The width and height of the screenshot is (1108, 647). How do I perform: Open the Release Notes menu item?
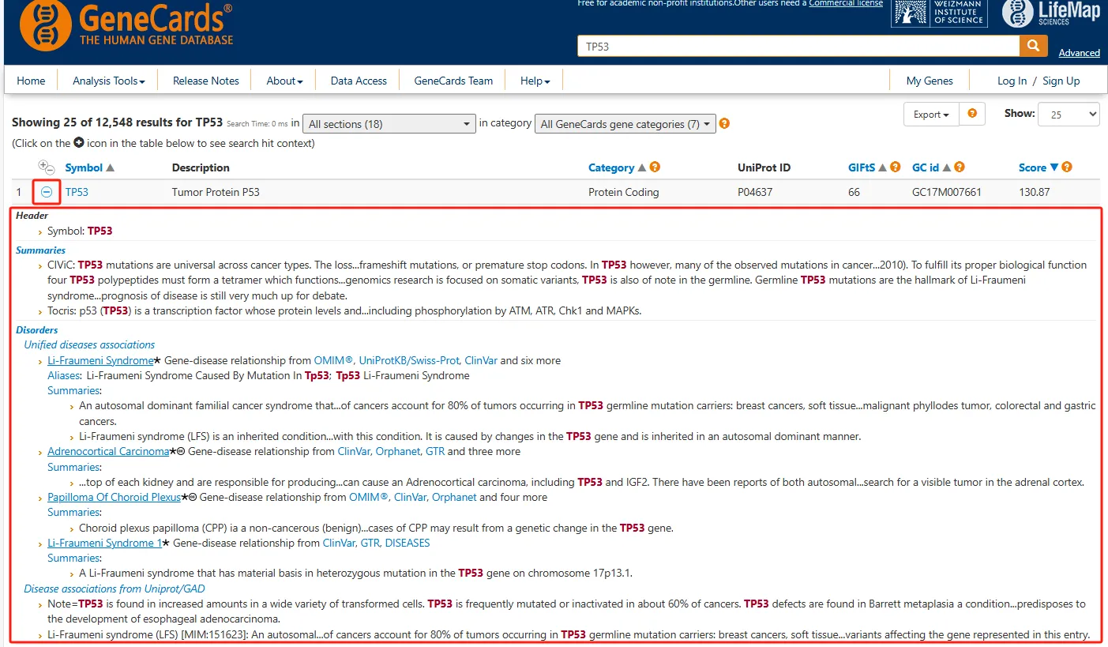pyautogui.click(x=205, y=81)
